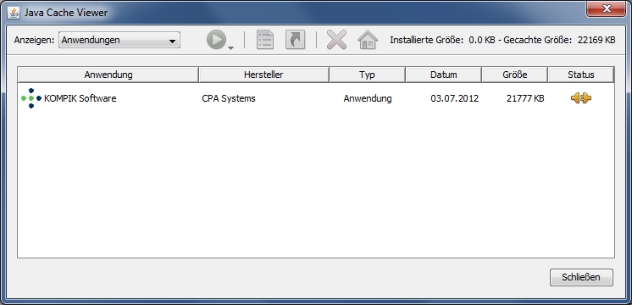This screenshot has width=632, height=305.
Task: Open the small arrow beside the play icon
Action: pos(231,48)
